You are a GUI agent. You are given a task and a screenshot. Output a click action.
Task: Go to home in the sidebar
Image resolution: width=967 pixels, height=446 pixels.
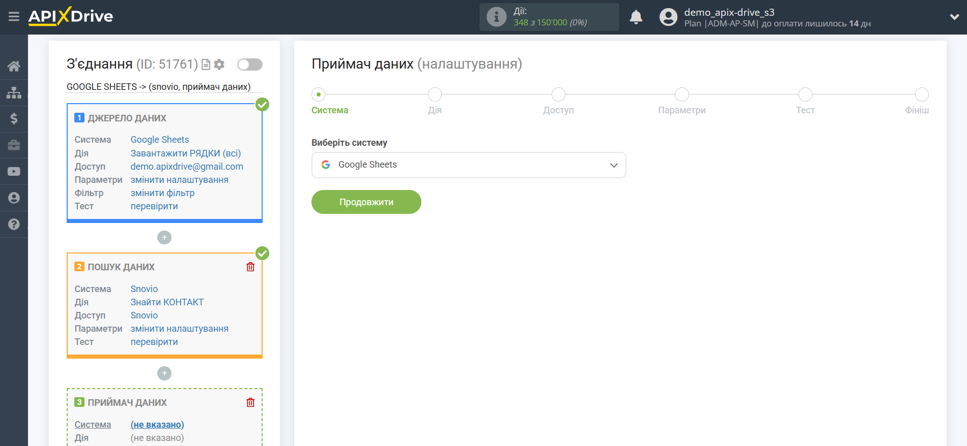pyautogui.click(x=14, y=66)
